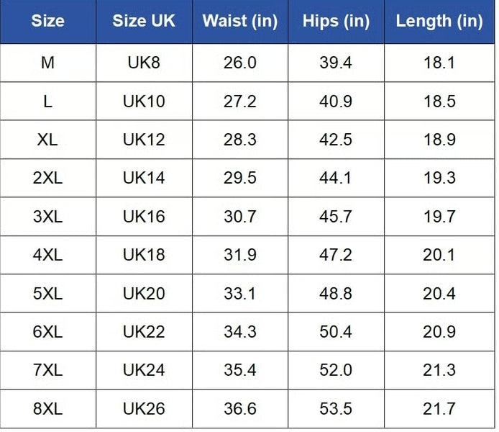Select the UK8 cell
The height and width of the screenshot is (432, 499).
pos(144,63)
